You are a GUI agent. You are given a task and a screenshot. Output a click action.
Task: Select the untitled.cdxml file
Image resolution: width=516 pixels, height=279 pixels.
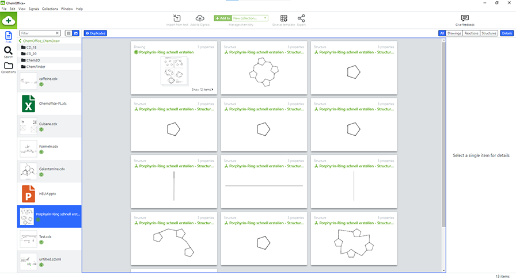[x=50, y=262]
